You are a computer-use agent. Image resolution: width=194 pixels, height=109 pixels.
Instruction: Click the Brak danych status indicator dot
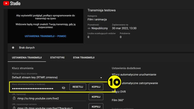[x=13, y=47]
